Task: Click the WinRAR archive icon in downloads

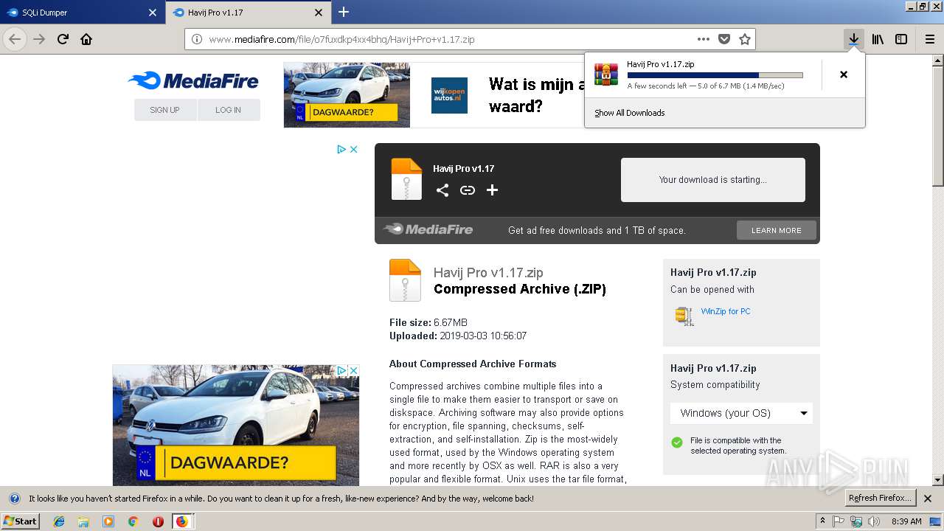Action: pos(606,74)
